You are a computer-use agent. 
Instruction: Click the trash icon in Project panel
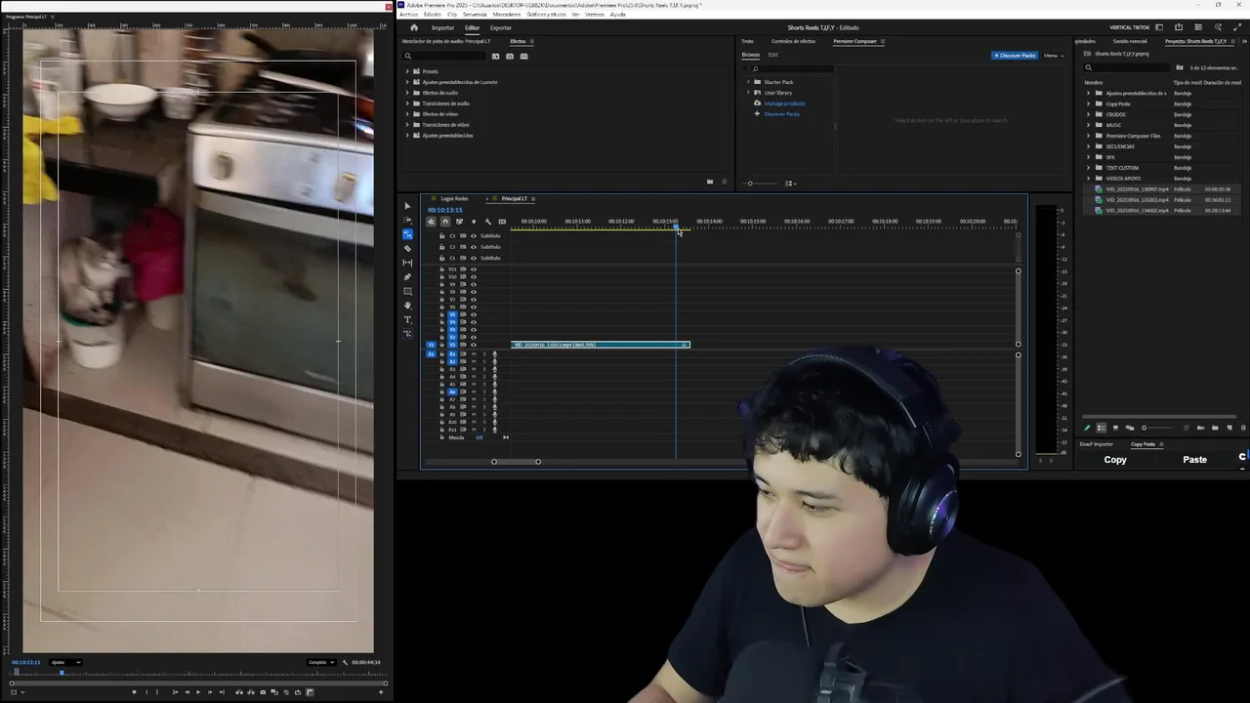tap(1243, 428)
